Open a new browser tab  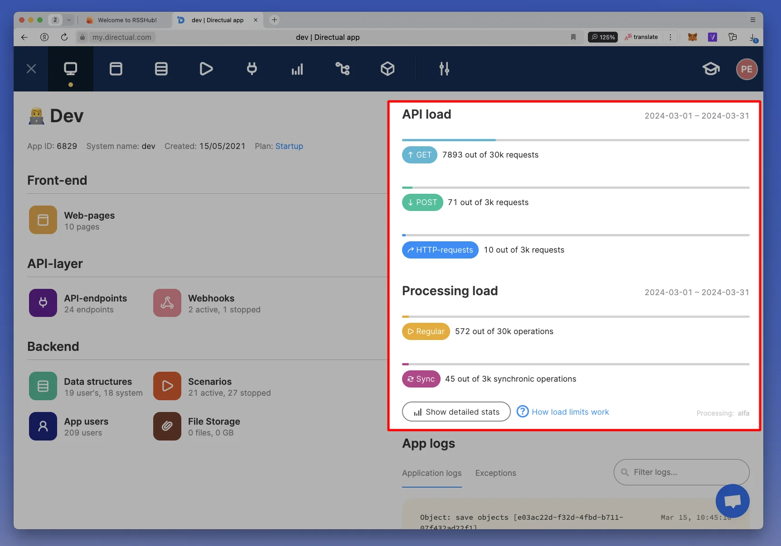[274, 20]
